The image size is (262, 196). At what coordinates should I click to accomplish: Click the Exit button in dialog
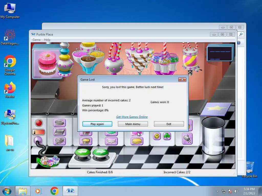click(169, 124)
